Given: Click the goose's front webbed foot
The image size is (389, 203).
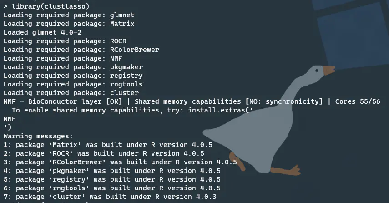Looking at the screenshot, I should [x=286, y=171].
